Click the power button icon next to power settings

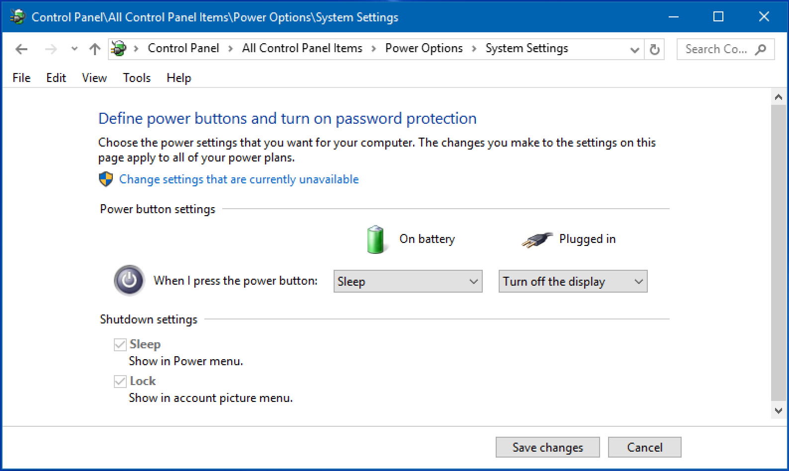(x=129, y=281)
